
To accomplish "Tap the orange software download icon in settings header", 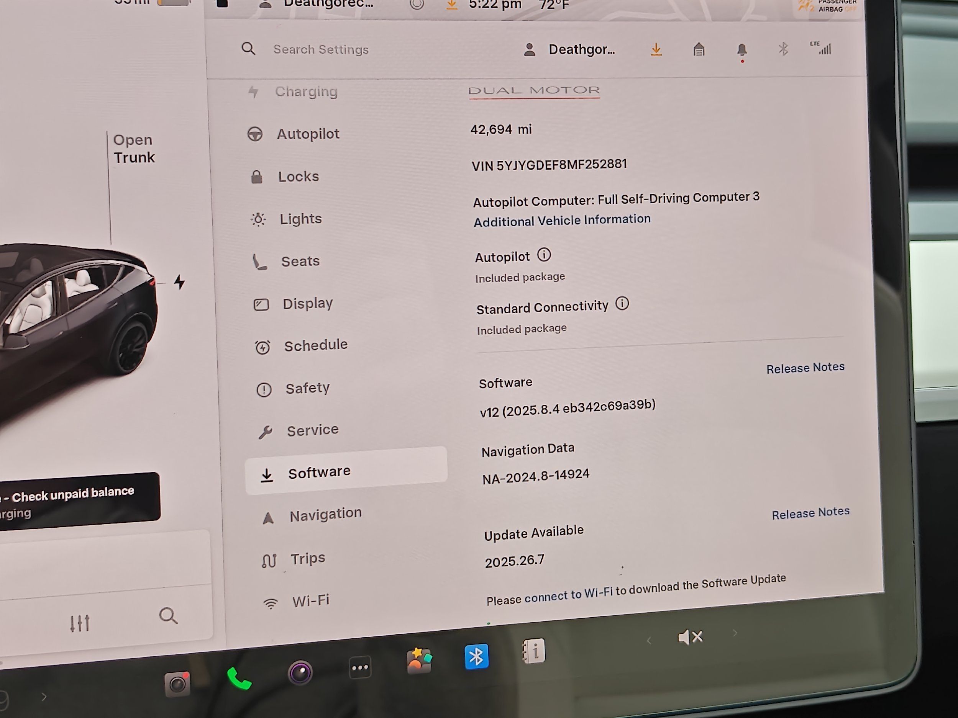I will coord(656,49).
